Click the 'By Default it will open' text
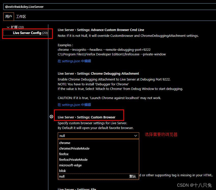The height and width of the screenshot is (190, 216). click(x=95, y=128)
